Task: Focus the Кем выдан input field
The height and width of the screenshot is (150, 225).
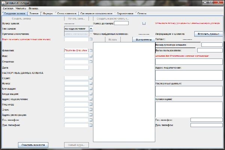Action: pos(76,89)
